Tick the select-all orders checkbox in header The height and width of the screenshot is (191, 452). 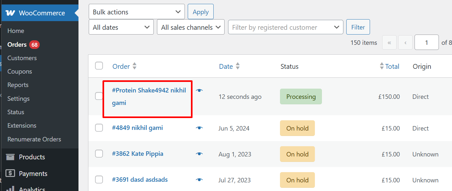click(99, 66)
